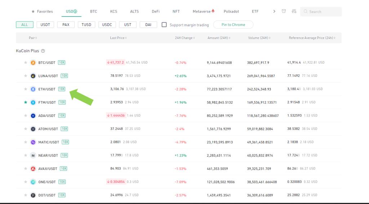Show more market tabs with arrow
This screenshot has height=204, width=369.
point(274,11)
